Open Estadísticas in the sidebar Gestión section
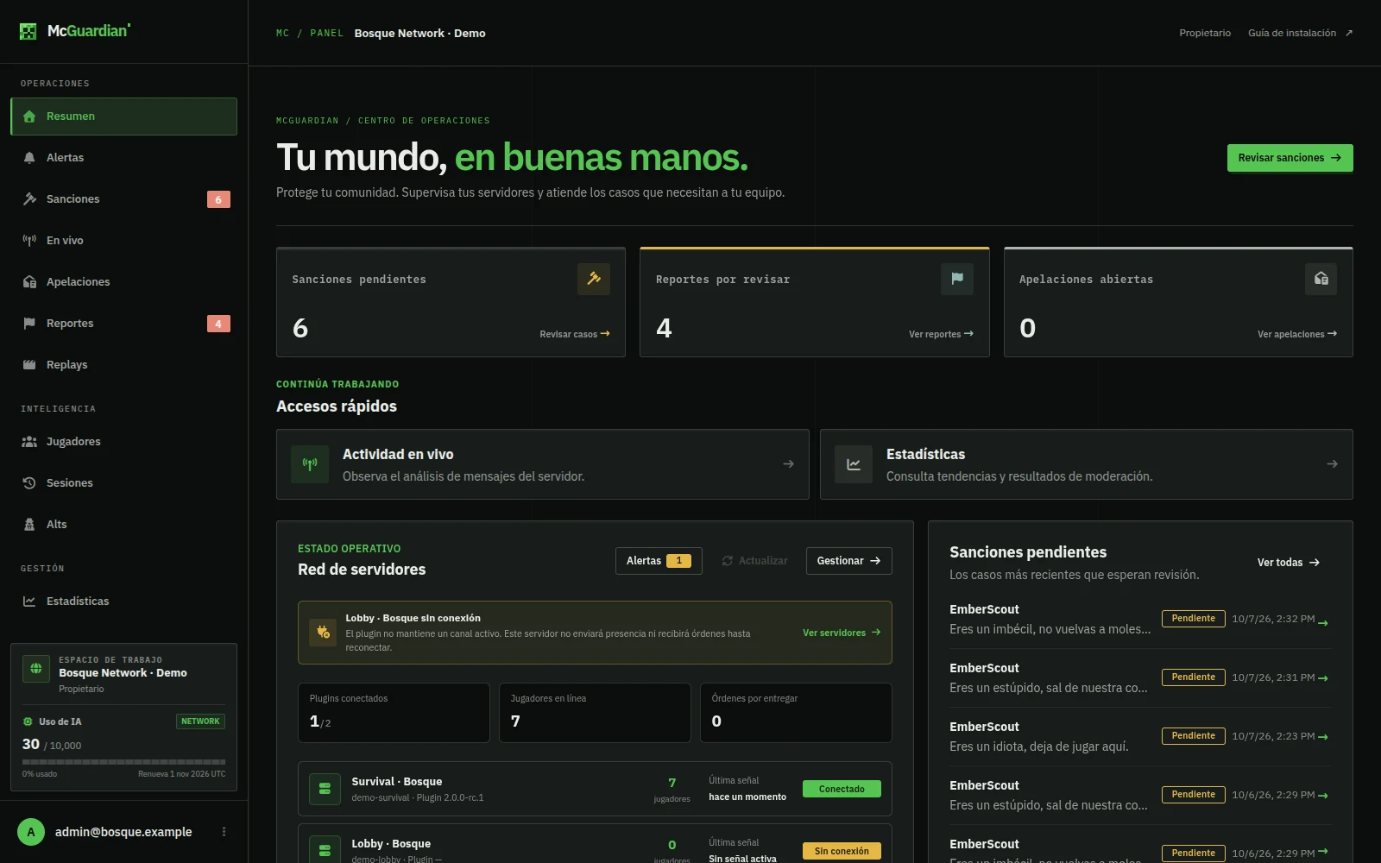Screen dimensions: 1381x863 pyautogui.click(x=123, y=602)
